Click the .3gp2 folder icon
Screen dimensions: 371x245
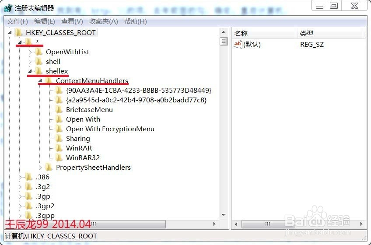point(28,206)
